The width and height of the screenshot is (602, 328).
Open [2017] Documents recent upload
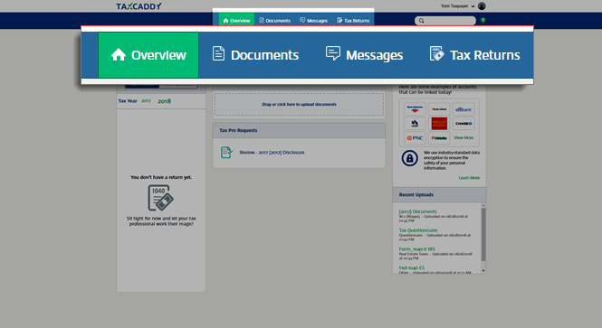coord(417,211)
